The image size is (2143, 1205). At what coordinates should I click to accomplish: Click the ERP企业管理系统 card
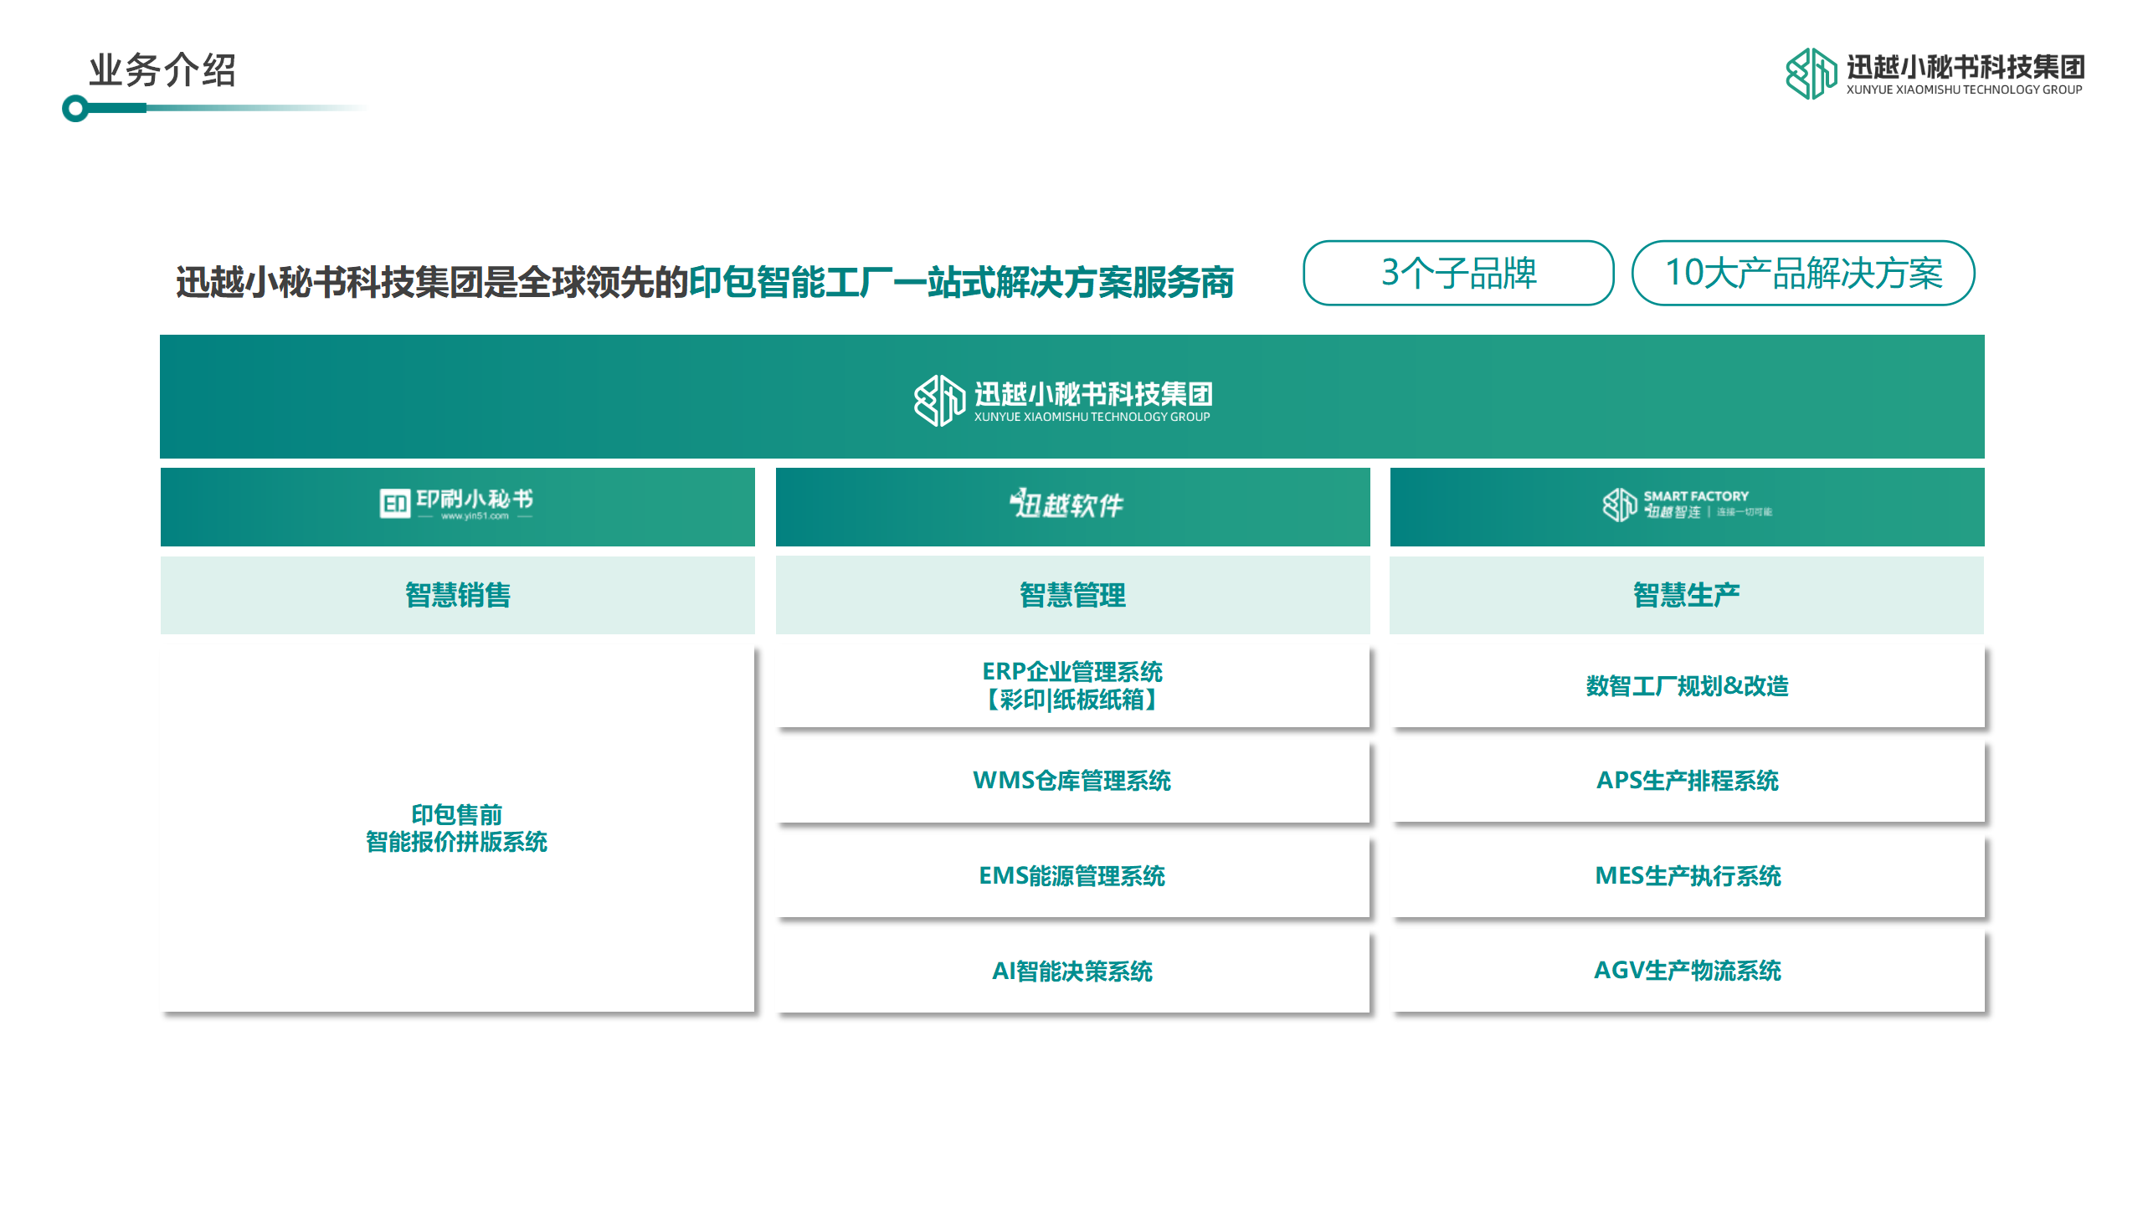pyautogui.click(x=1072, y=685)
